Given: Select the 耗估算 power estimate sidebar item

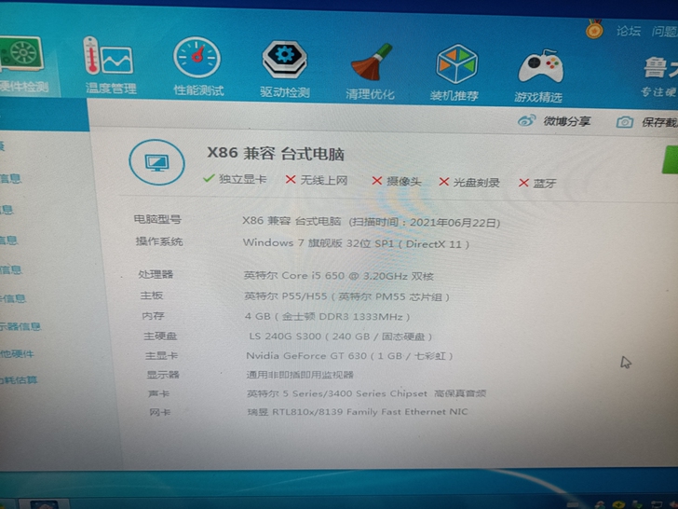Looking at the screenshot, I should tap(19, 380).
